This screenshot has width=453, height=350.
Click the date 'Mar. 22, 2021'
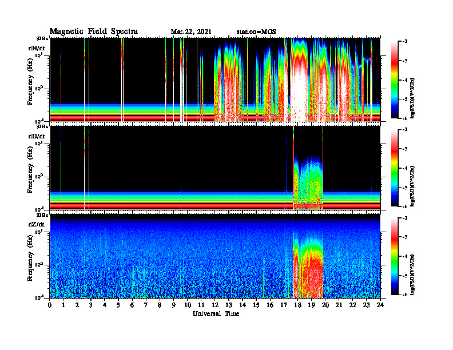click(191, 31)
